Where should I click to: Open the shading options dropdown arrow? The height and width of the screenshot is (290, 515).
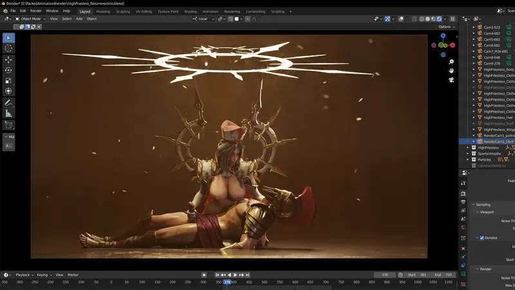[445, 19]
